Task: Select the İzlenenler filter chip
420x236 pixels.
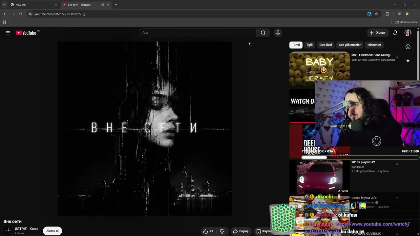Action: tap(374, 45)
